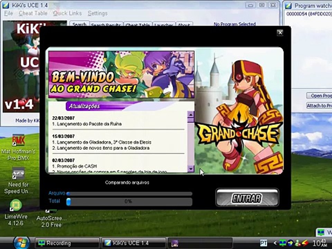Switch to the Search tab in KiKi's UCE
This screenshot has height=249, width=332.
pyautogui.click(x=80, y=24)
